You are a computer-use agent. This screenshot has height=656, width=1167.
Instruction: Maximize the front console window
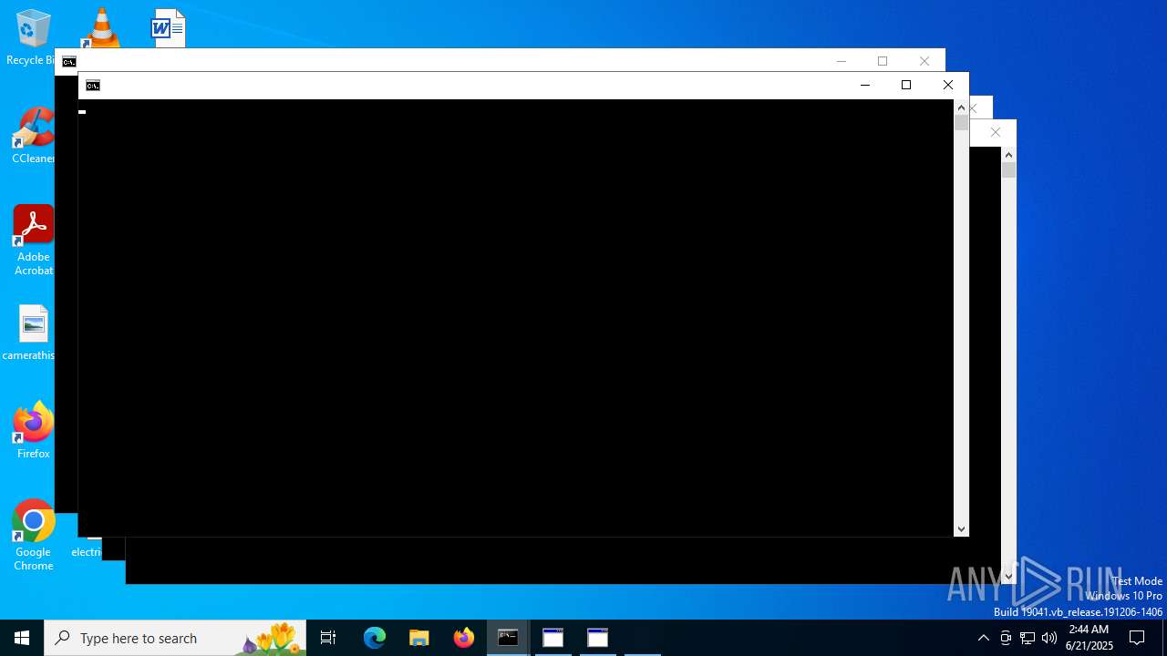click(906, 85)
